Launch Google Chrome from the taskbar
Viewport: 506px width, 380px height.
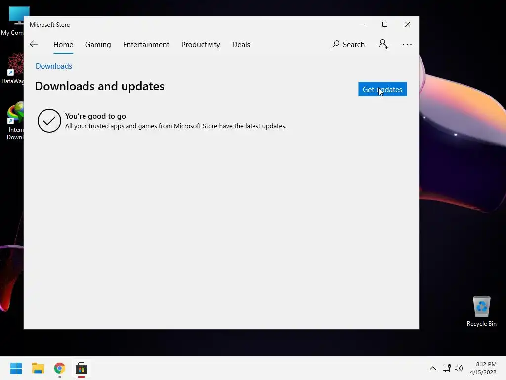pos(60,368)
